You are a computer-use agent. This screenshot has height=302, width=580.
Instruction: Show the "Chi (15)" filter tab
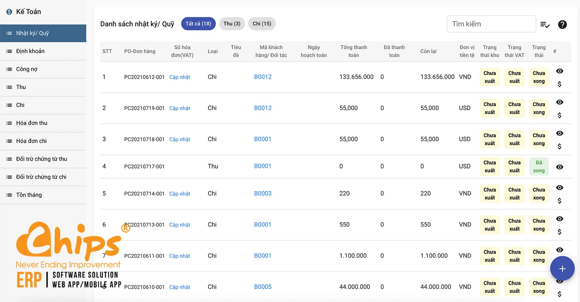pyautogui.click(x=262, y=24)
